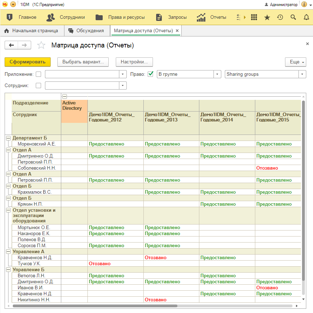
Task: Open the Сотрудники menu section
Action: coord(66,17)
